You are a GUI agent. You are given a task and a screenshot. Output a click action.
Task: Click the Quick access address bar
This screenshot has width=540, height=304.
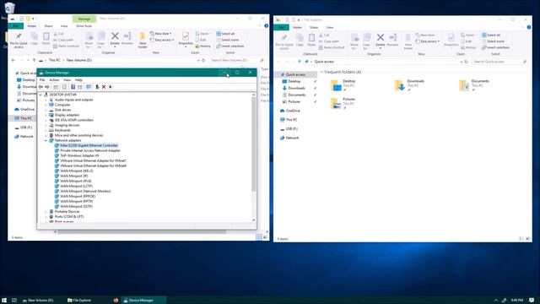383,62
